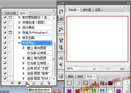Image resolution: width=131 pixels, height=93 pixels.
Task: Expand the 应用 样式 “水银” step
Action: pos(24,68)
